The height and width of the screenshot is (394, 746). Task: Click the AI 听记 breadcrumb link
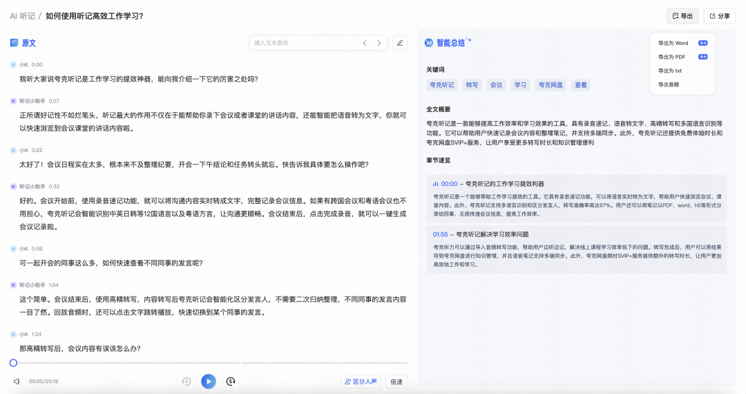click(22, 16)
